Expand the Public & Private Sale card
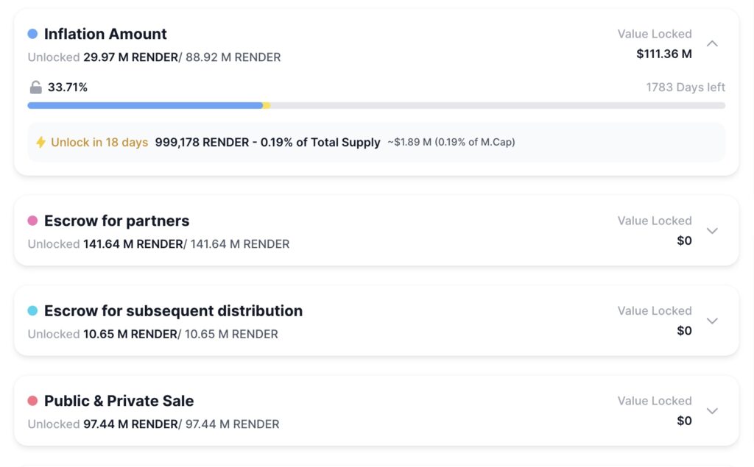The width and height of the screenshot is (754, 467). tap(712, 410)
